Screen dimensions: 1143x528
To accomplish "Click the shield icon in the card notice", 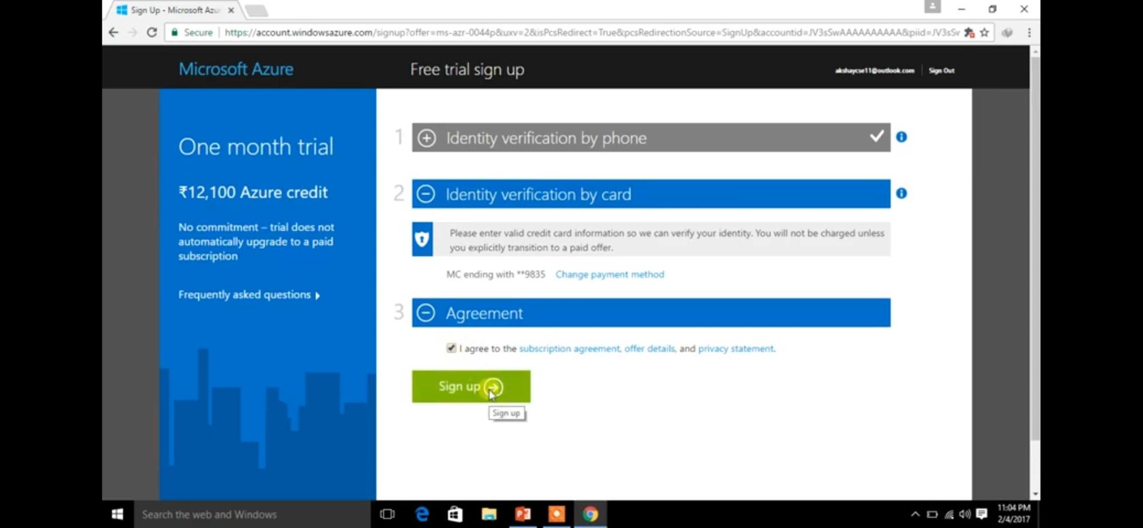I will pos(422,239).
